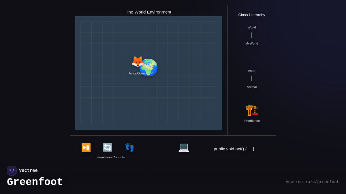
Task: Select Actor class in hierarchy
Action: point(252,71)
